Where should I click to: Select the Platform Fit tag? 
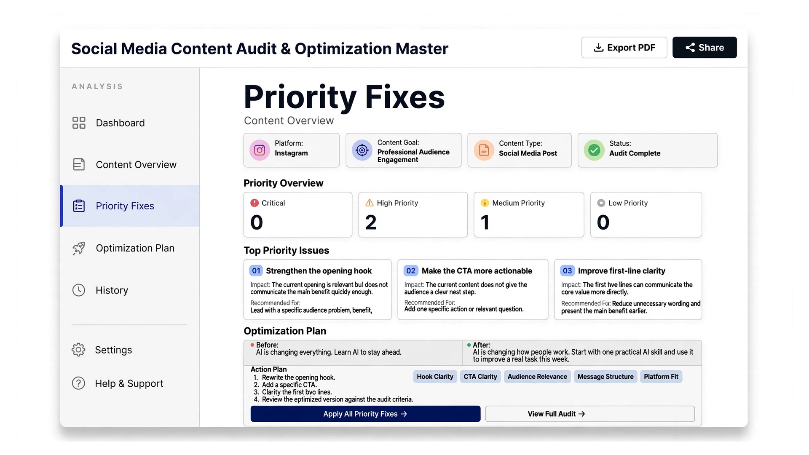click(x=661, y=377)
